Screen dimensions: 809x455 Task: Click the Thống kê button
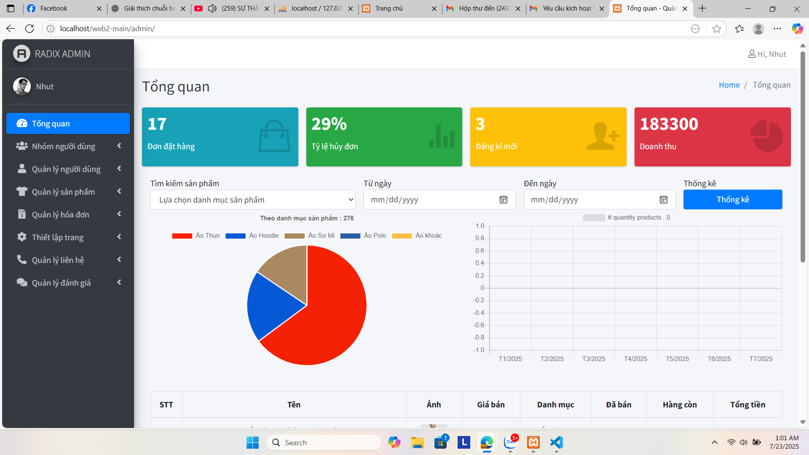pyautogui.click(x=732, y=200)
